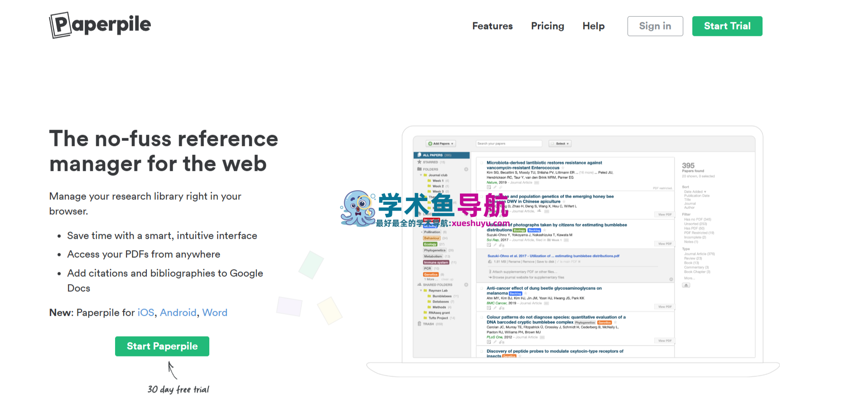The image size is (850, 418).
Task: Click the Search your papers field
Action: pyautogui.click(x=508, y=144)
